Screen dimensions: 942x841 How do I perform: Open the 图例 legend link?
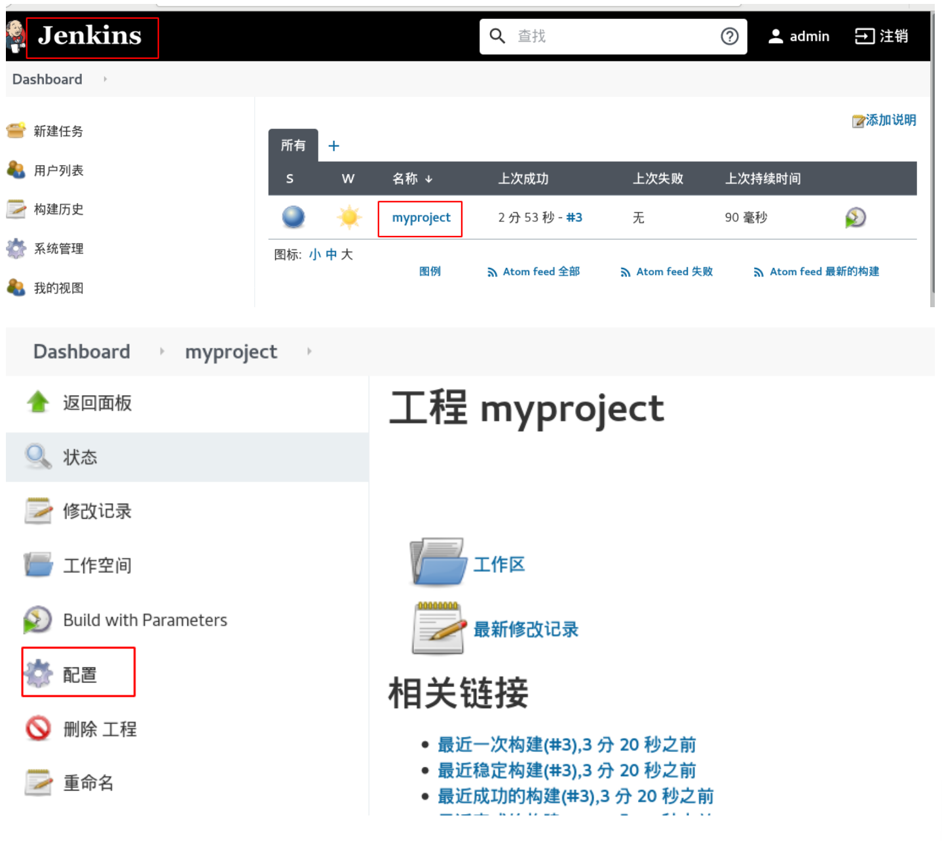coord(430,272)
